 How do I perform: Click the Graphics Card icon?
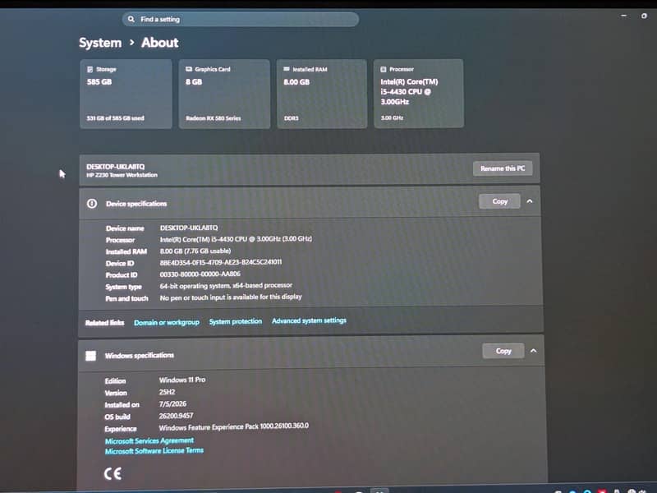click(189, 69)
